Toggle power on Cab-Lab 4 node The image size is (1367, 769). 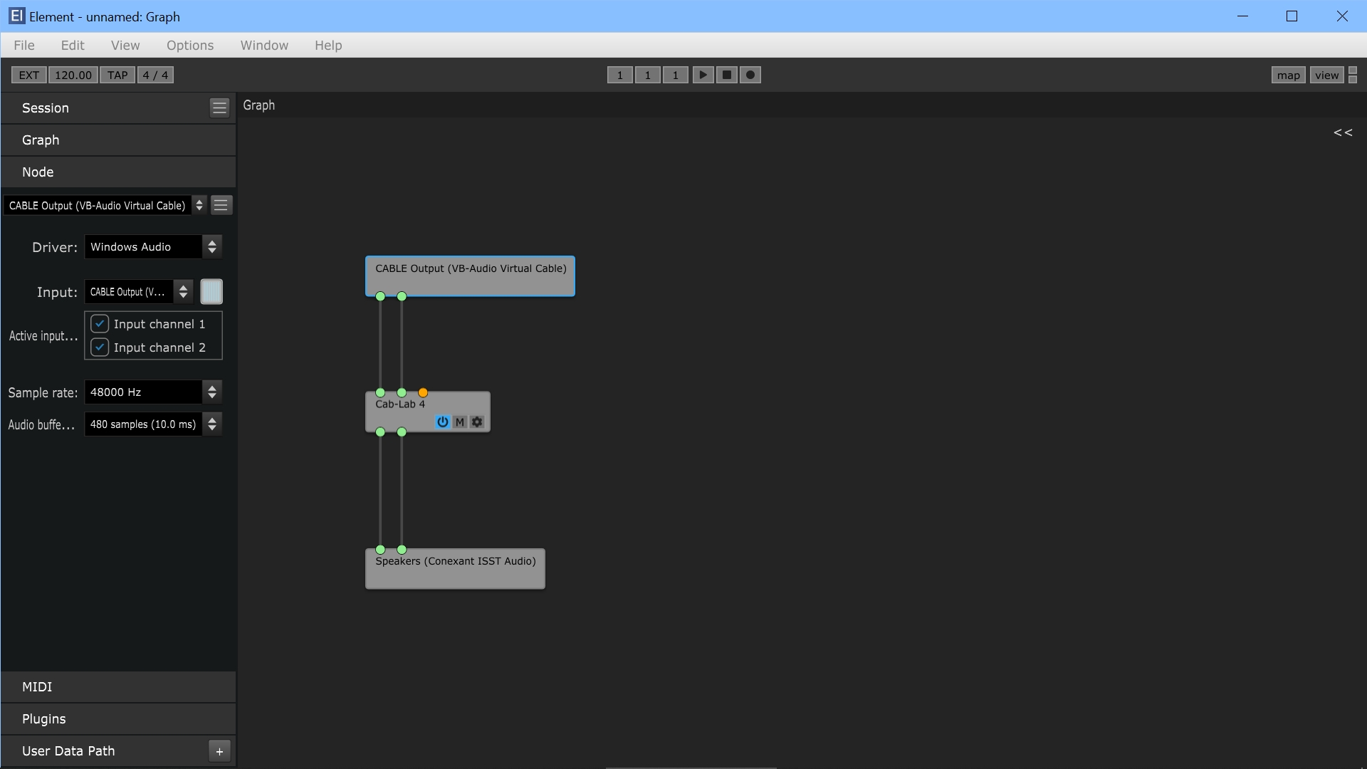coord(442,421)
